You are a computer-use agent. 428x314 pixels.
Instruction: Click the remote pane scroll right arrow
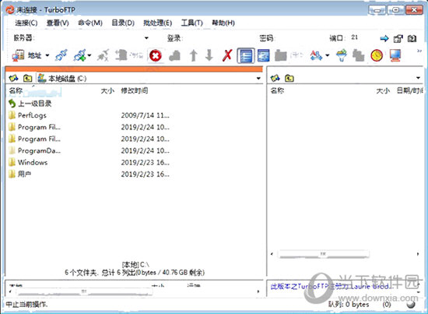(x=418, y=254)
